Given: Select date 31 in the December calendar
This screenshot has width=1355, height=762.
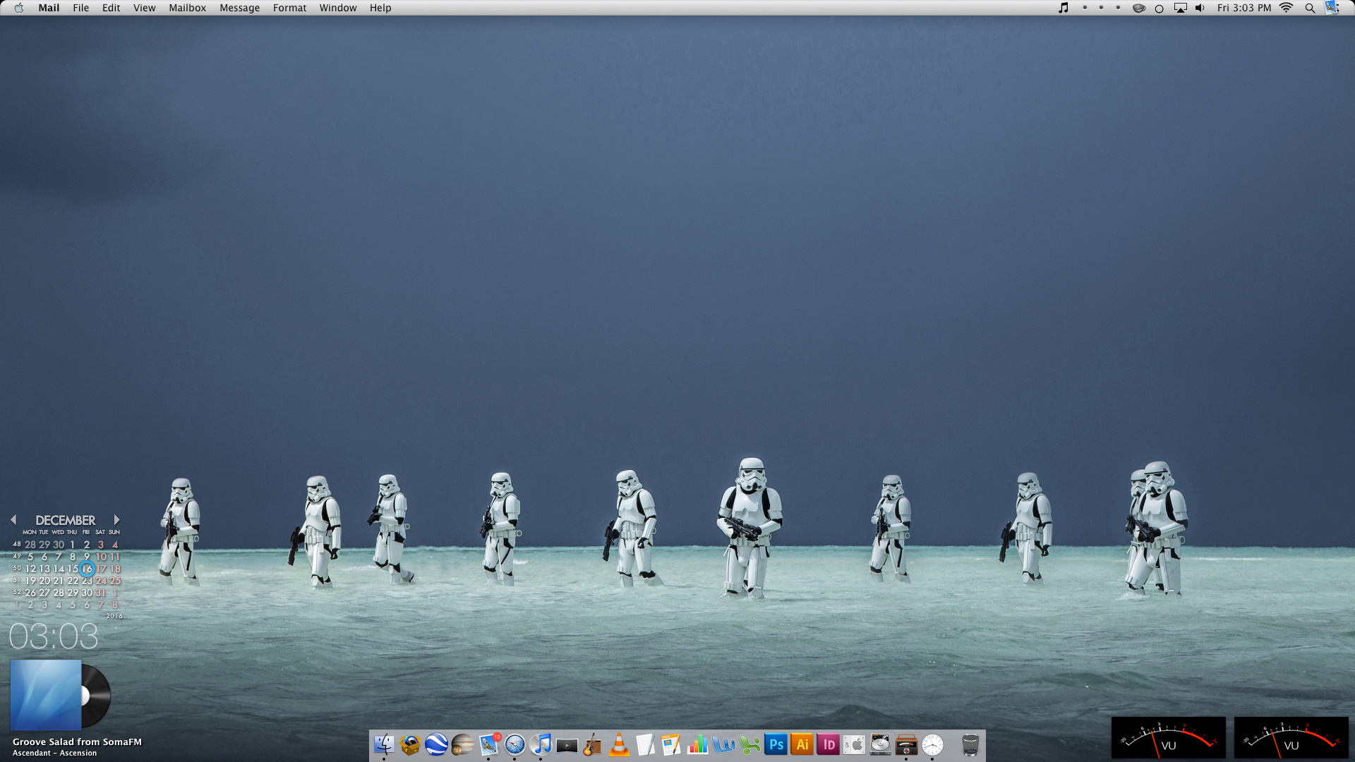Looking at the screenshot, I should point(101,593).
